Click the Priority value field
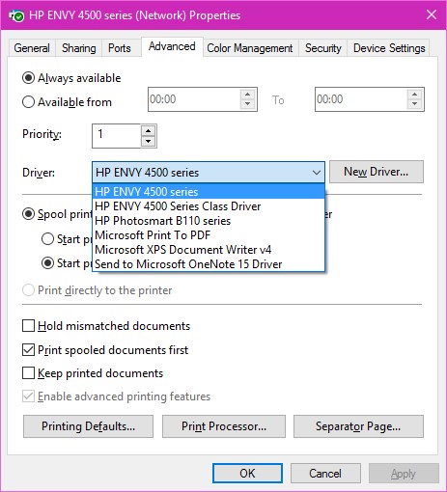Viewport: 447px width, 492px height. (117, 136)
